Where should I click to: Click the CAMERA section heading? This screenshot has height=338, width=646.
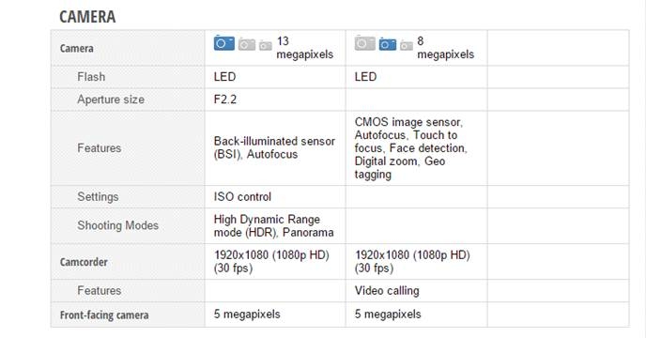pyautogui.click(x=87, y=17)
